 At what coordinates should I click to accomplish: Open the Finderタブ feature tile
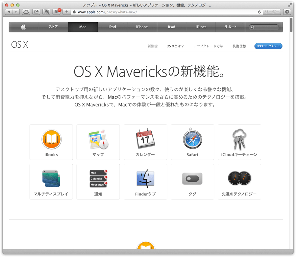(145, 181)
